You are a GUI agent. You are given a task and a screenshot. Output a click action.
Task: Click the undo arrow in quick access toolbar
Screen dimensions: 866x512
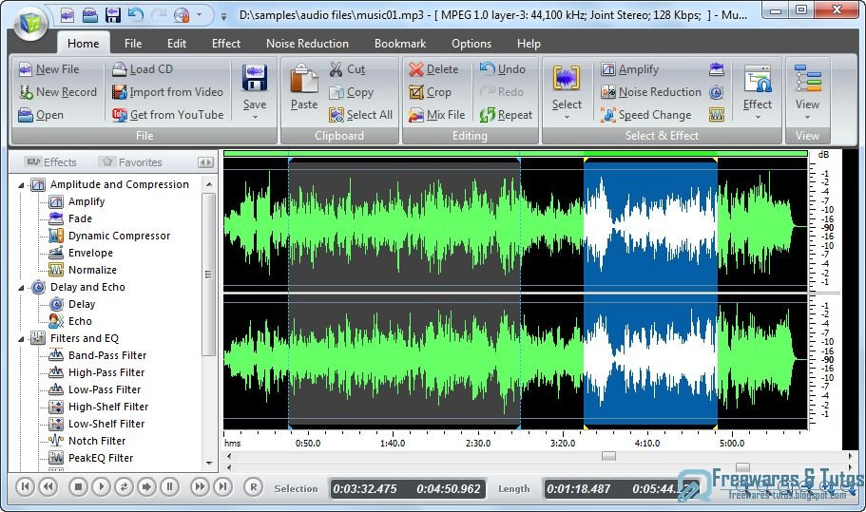coord(135,15)
